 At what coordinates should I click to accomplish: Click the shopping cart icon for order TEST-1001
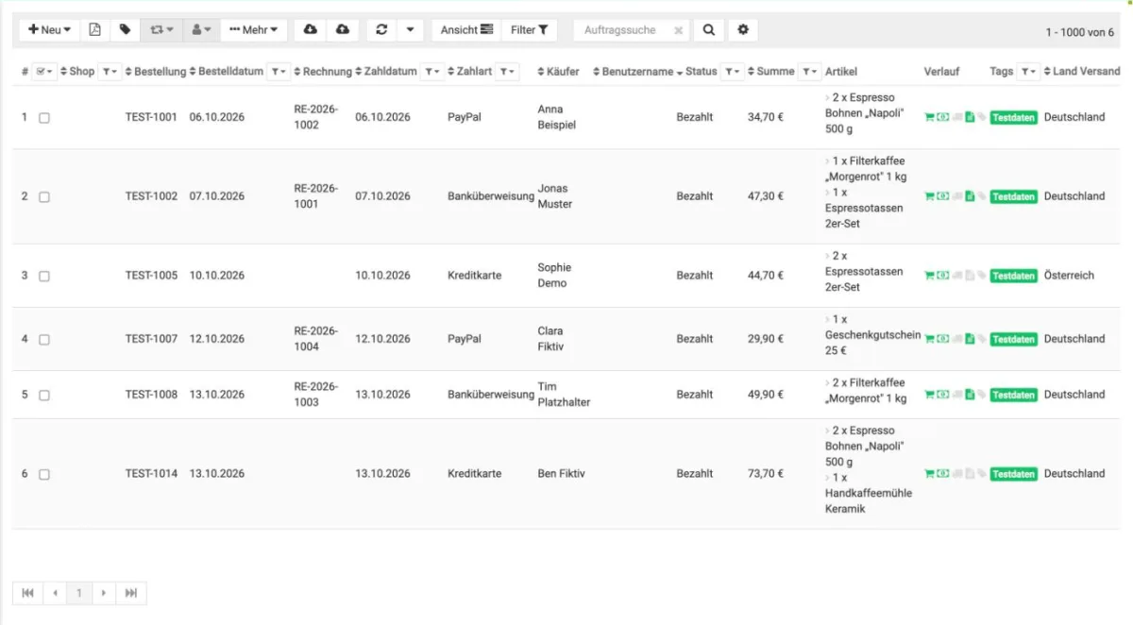tap(929, 118)
